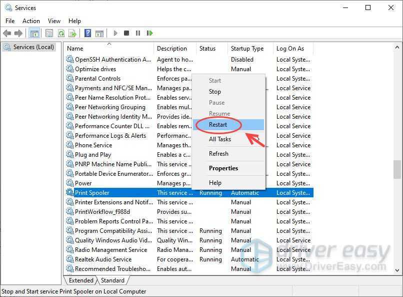Click the vertical scrollbar down arrow
The image size is (403, 297).
pos(397,270)
